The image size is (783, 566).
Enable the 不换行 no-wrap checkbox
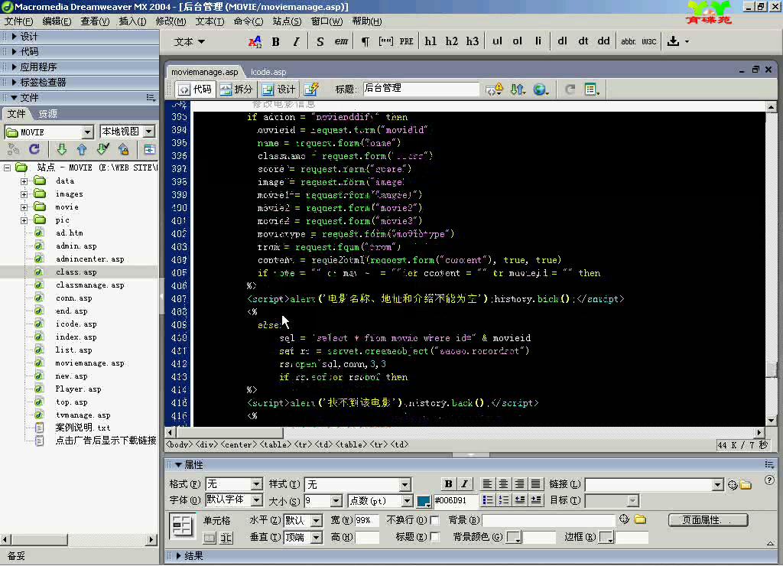435,521
